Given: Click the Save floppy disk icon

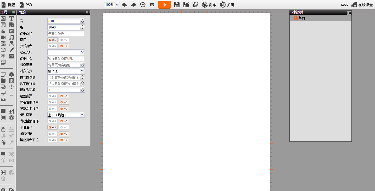Looking at the screenshot, I should [177, 5].
